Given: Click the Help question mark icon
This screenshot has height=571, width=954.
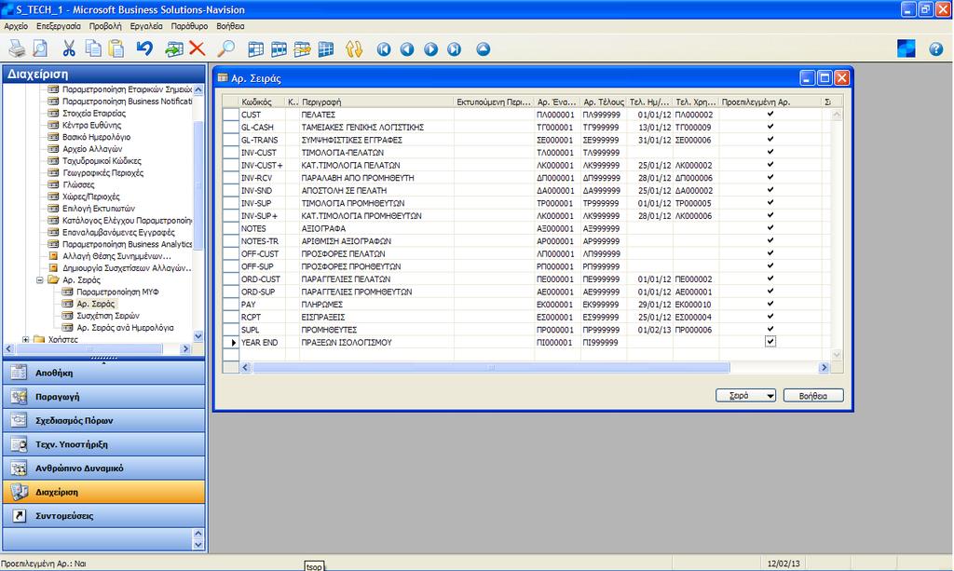Looking at the screenshot, I should coord(935,49).
